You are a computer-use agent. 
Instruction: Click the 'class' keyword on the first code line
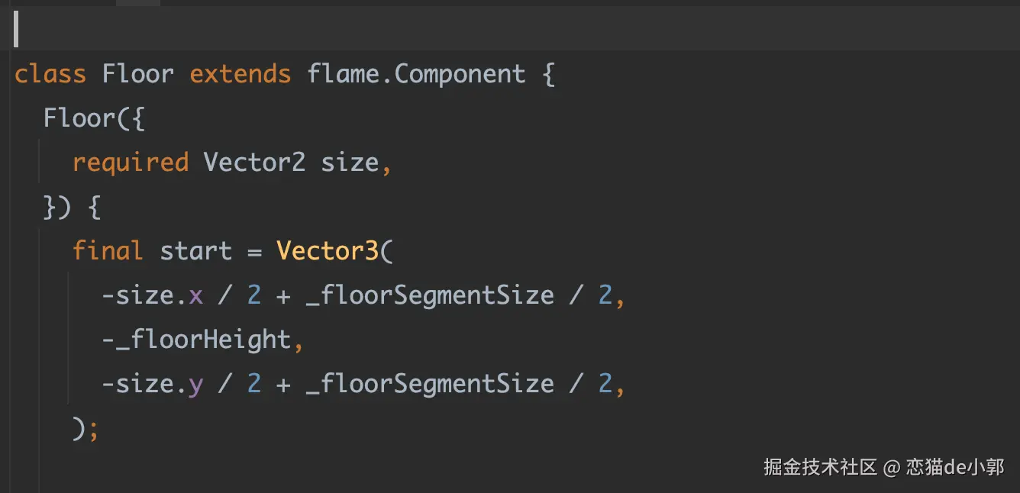click(50, 74)
